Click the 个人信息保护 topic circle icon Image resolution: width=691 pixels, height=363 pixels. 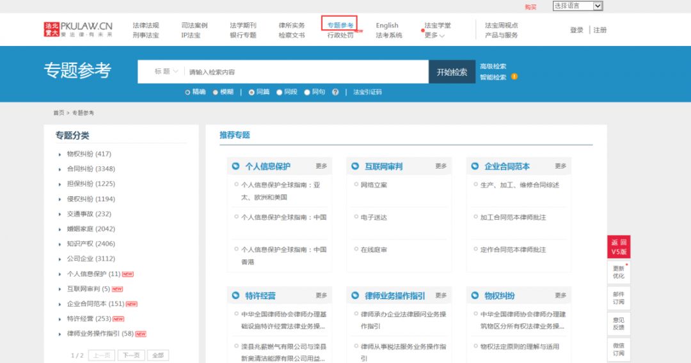236,166
